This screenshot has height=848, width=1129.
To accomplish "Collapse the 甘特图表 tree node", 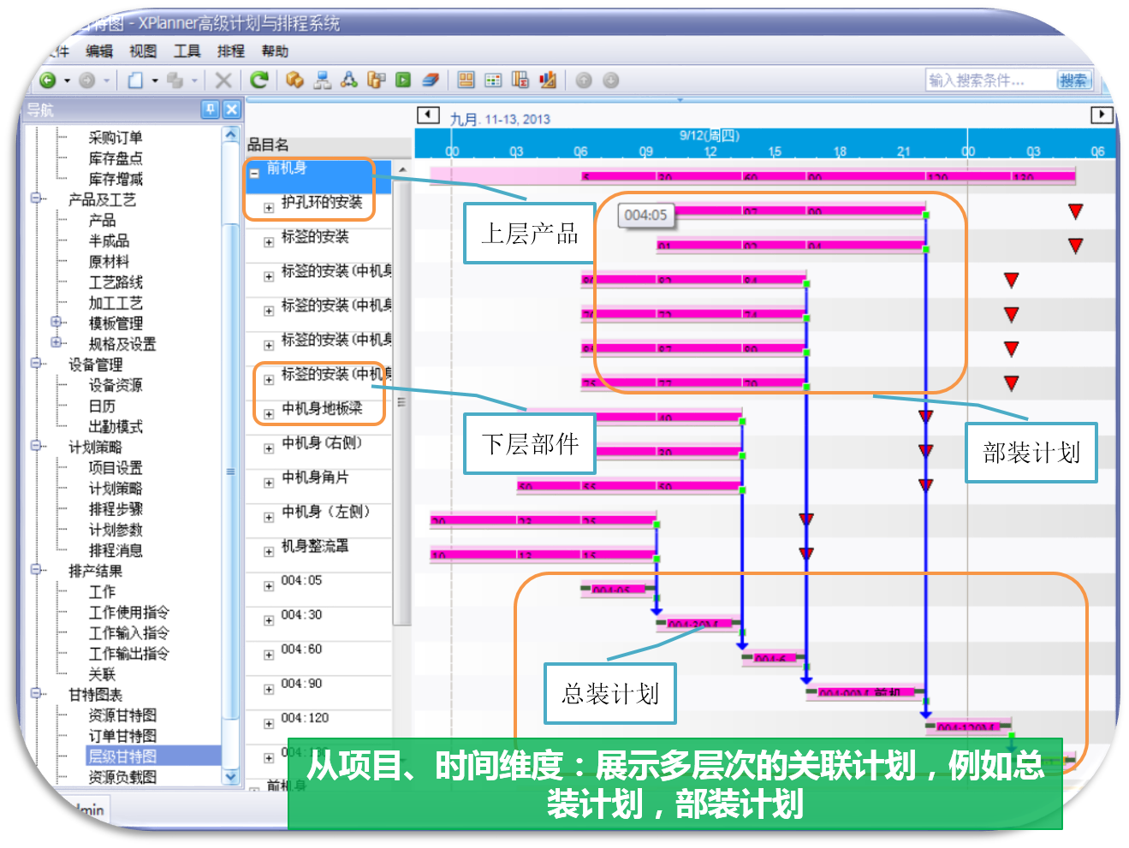I will click(x=36, y=693).
